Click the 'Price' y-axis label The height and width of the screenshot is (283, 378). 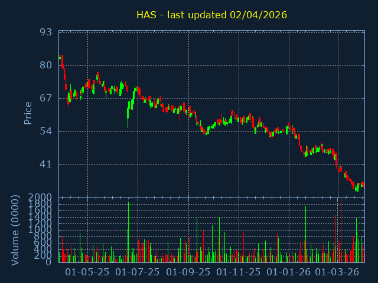click(28, 113)
